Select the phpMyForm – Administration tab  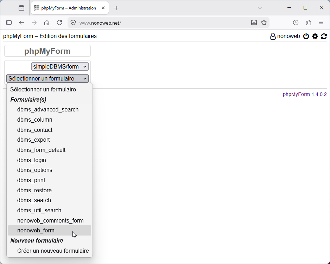[70, 8]
